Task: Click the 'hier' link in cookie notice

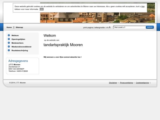Action: (x=143, y=6)
